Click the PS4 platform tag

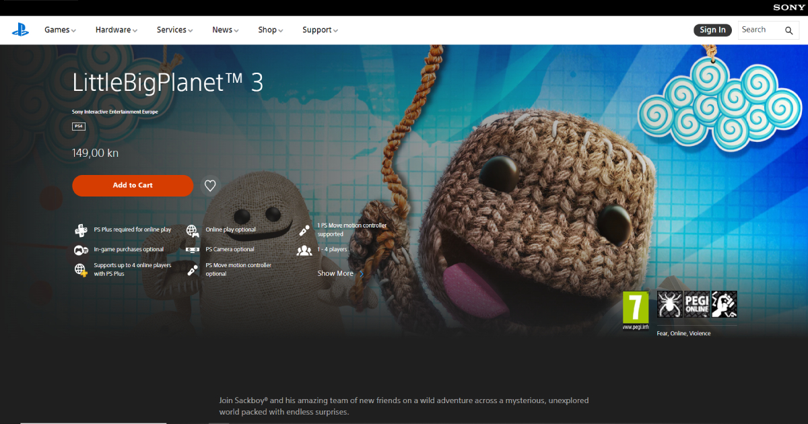78,126
